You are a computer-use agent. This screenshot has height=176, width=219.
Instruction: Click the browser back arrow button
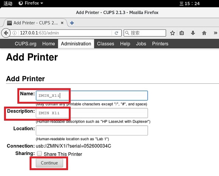(6, 33)
